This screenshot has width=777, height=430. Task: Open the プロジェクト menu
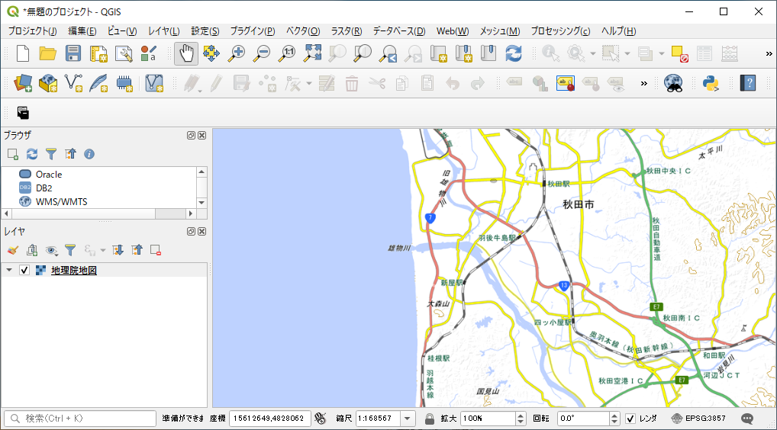pos(32,31)
